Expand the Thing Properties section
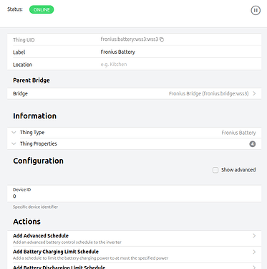 coord(135,143)
